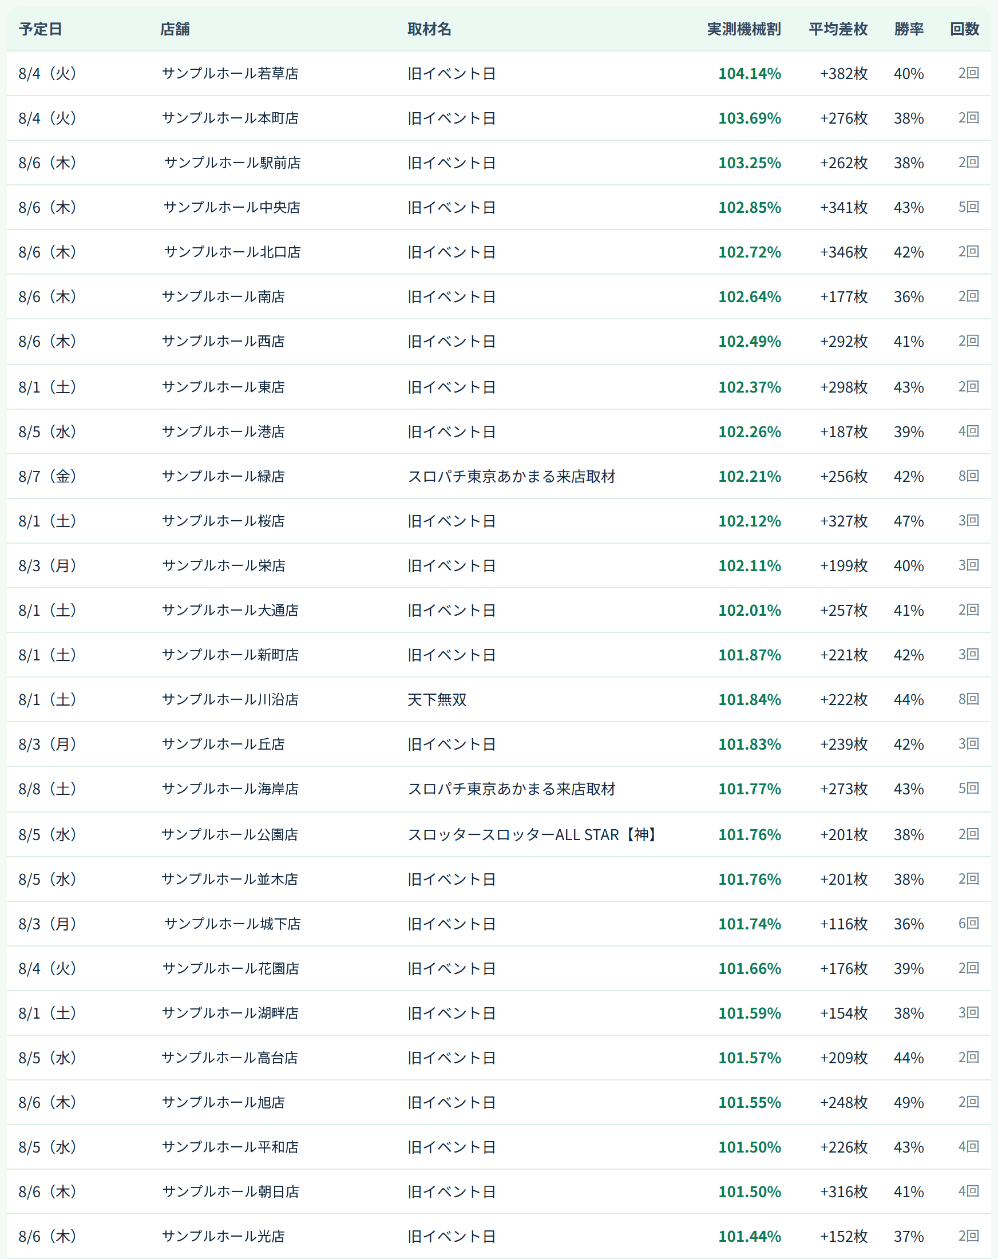Click サンプルホール川沿店 store name
Screen dimensions: 998x1259
pyautogui.click(x=230, y=699)
